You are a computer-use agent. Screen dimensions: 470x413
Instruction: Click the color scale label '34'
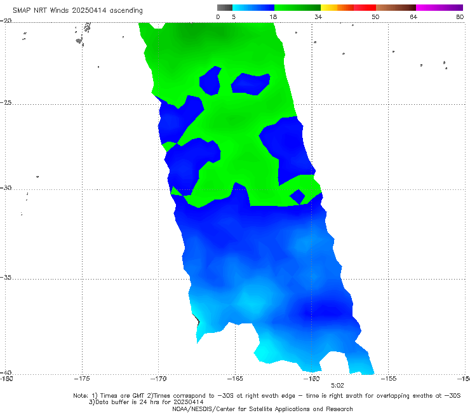pos(318,17)
